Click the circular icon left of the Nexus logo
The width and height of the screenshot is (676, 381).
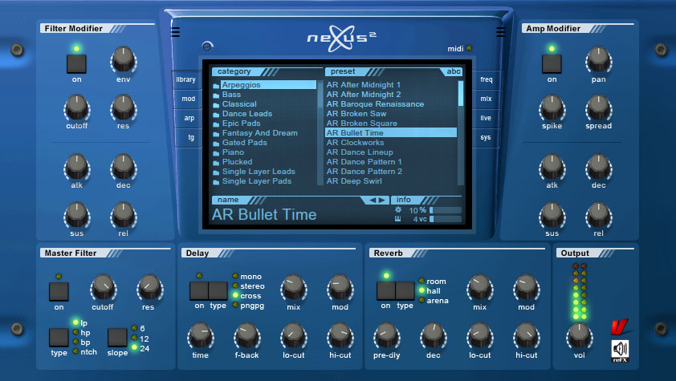point(207,47)
